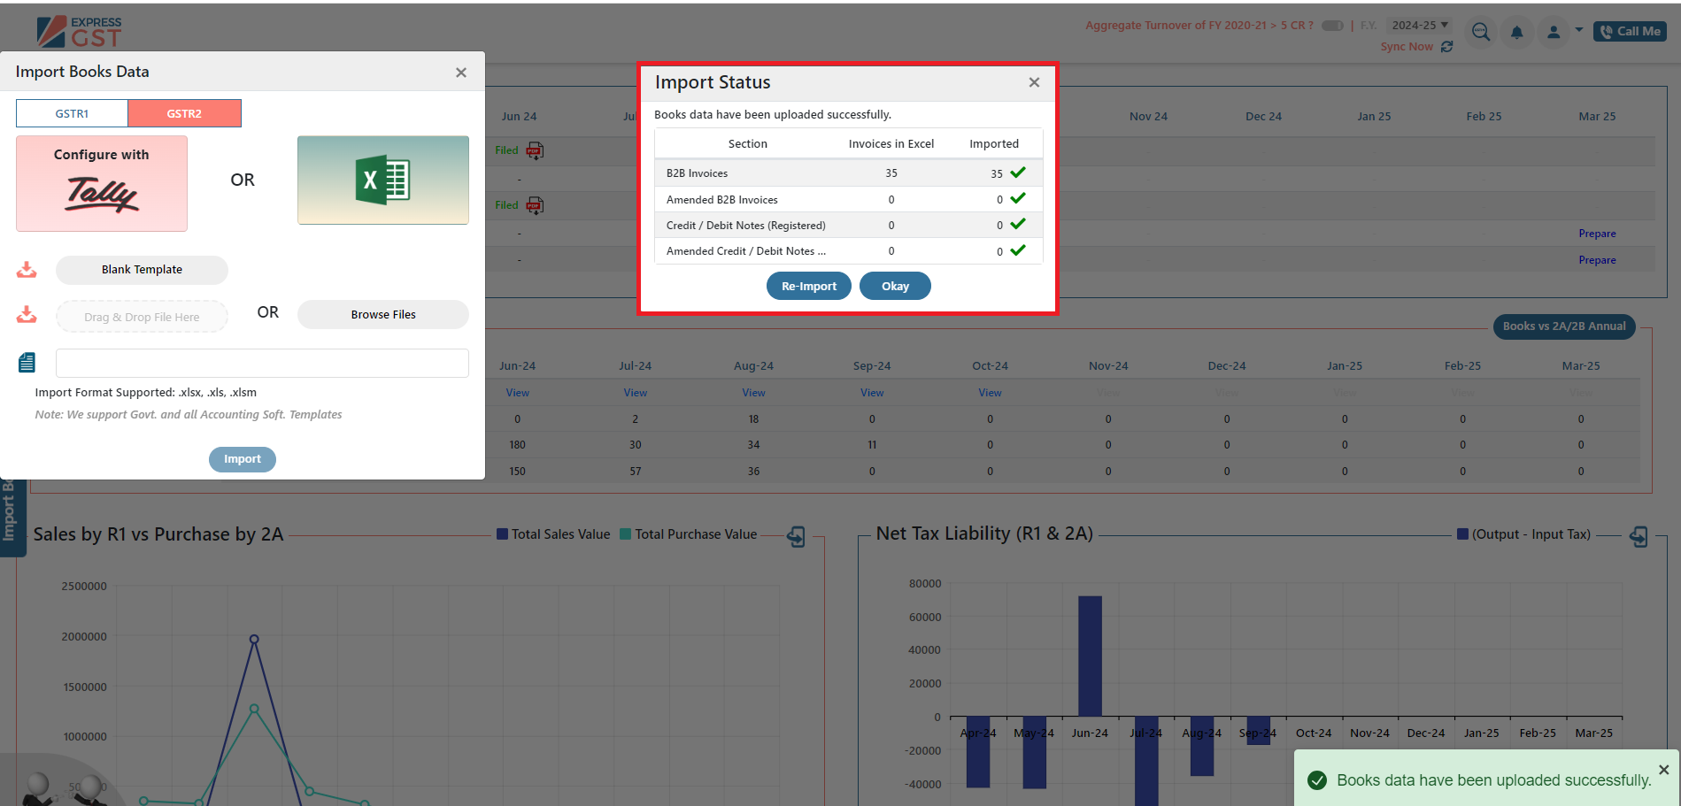Click the Browse Files button
This screenshot has height=806, width=1681.
[383, 314]
